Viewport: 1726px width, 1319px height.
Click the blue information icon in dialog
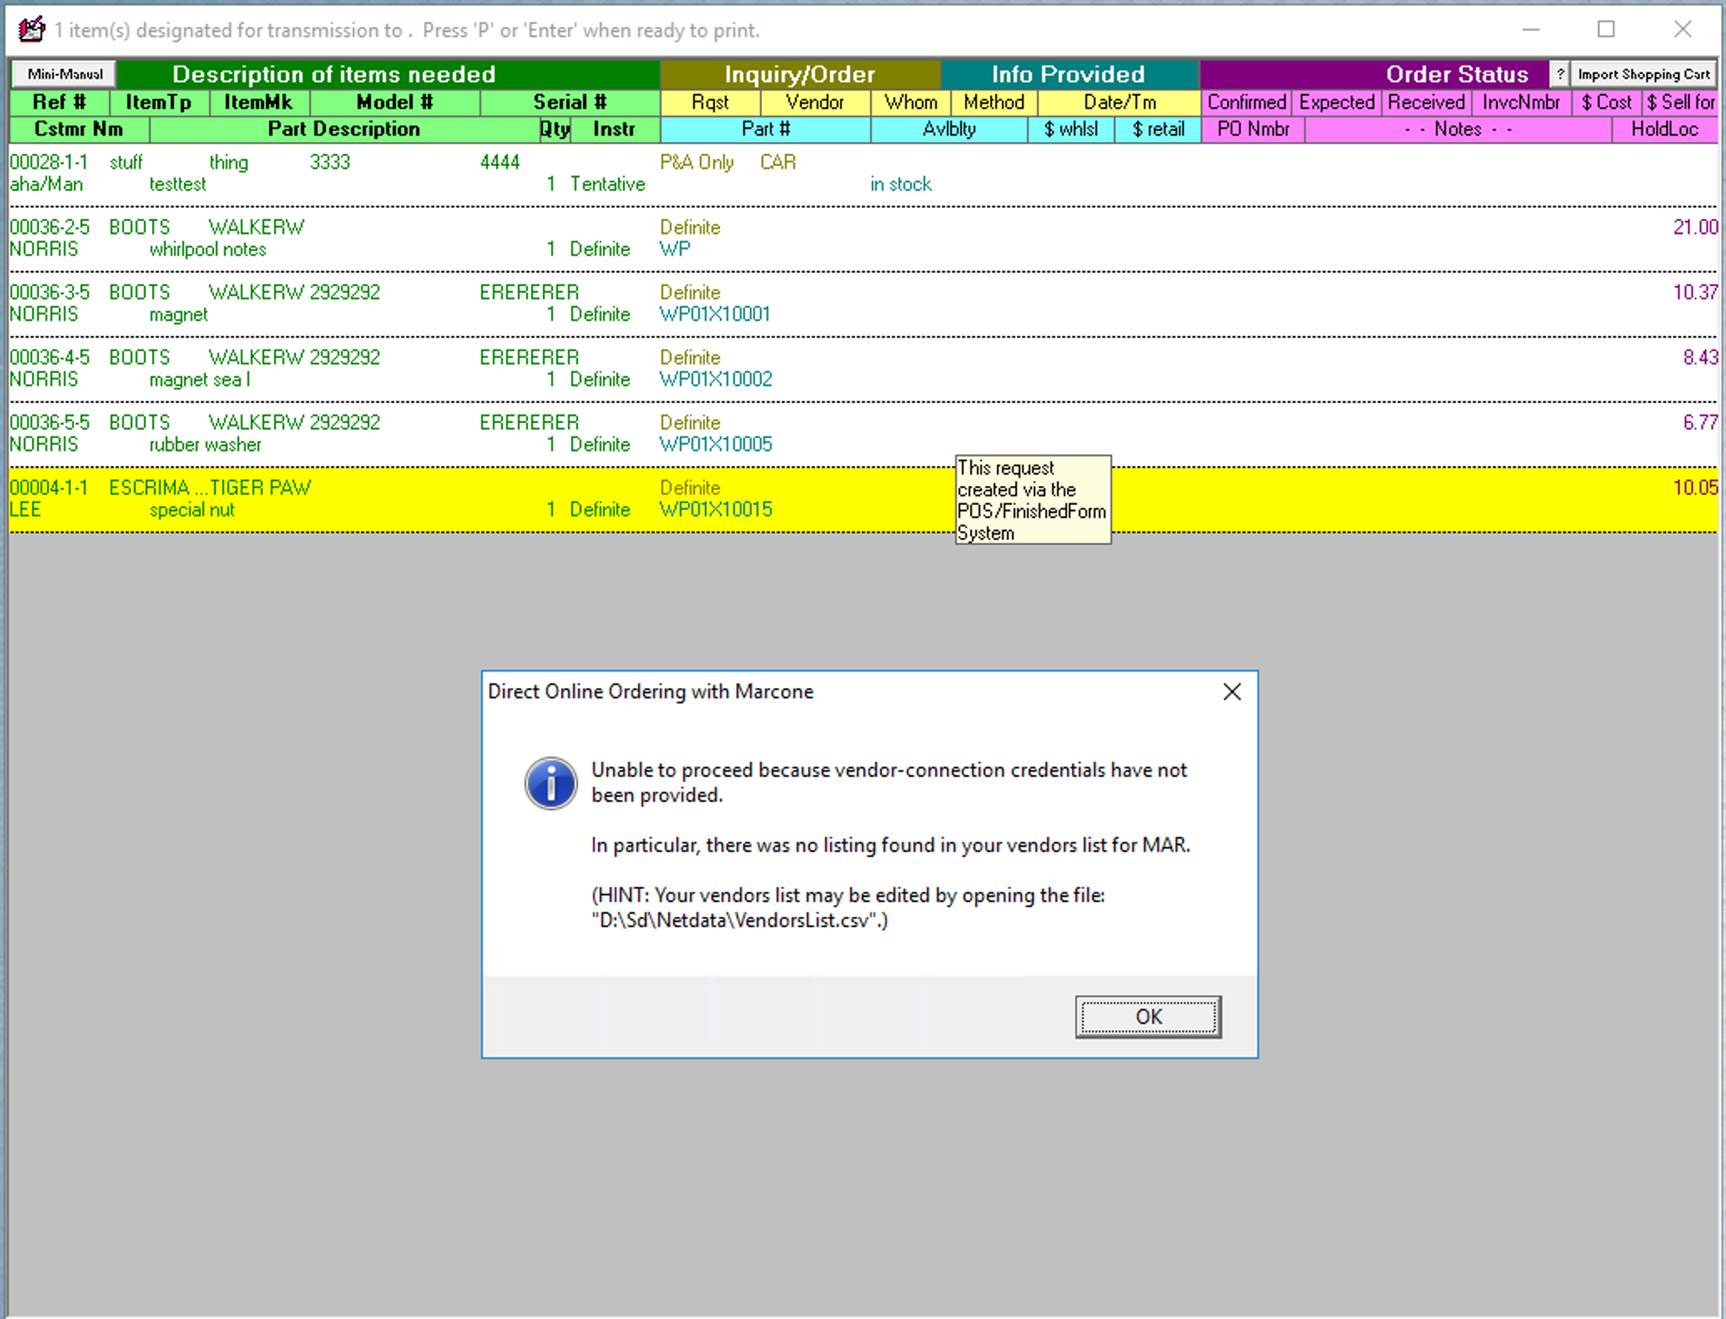pos(551,783)
